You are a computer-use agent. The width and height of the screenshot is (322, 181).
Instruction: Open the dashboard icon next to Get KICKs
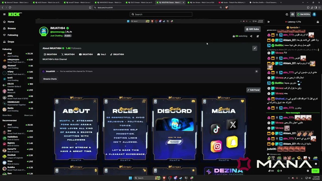292,14
